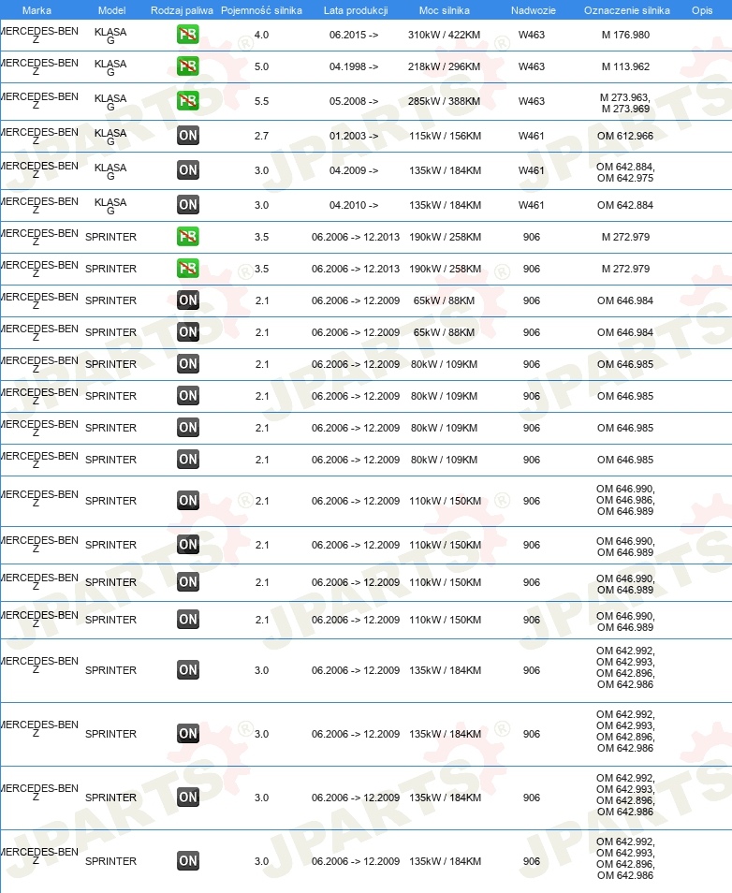Viewport: 732px width, 893px height.
Task: Click the power value 218kW / 296KM
Action: point(445,66)
